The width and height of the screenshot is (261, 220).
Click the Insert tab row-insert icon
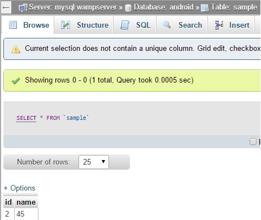(x=219, y=25)
